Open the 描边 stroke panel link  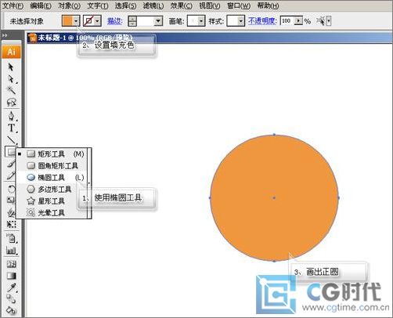coord(115,21)
